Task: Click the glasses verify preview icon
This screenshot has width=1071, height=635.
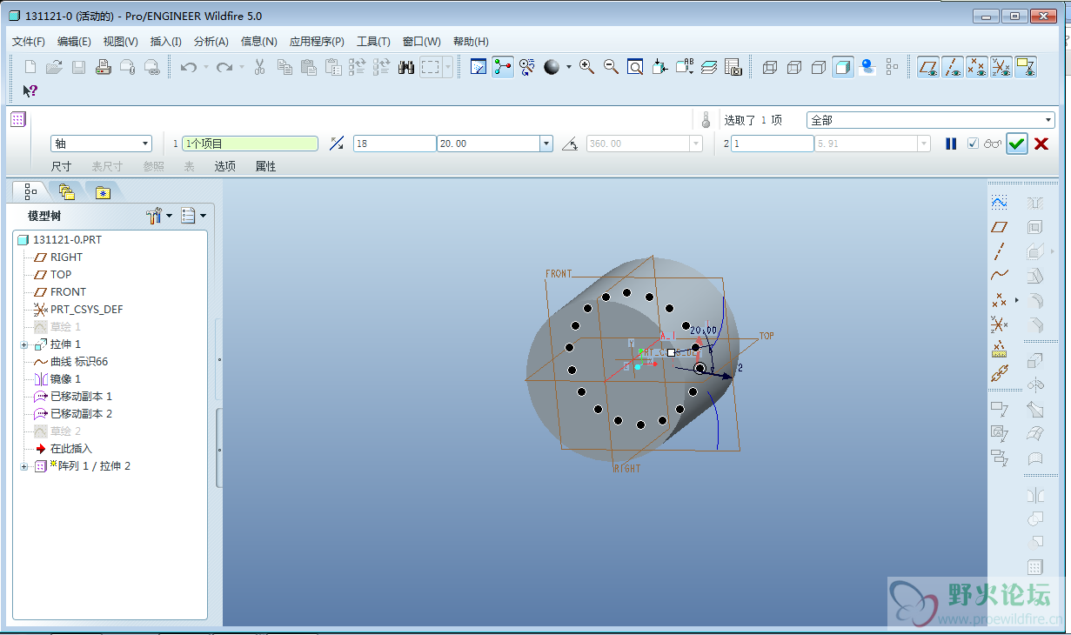Action: pos(993,144)
